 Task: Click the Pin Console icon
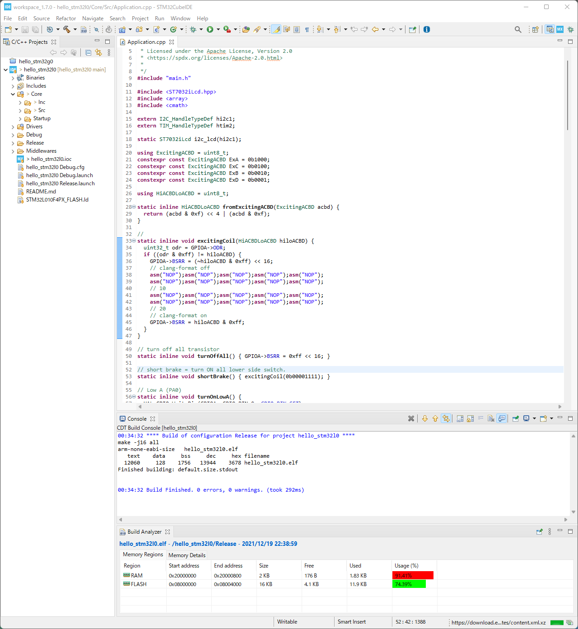[x=516, y=418]
